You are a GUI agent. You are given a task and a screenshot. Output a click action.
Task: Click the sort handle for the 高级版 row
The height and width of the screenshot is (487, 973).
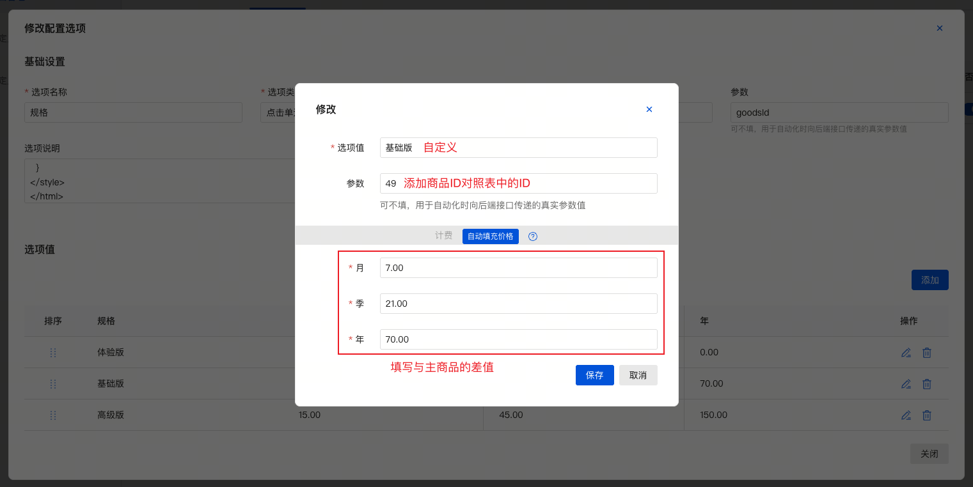tap(53, 415)
